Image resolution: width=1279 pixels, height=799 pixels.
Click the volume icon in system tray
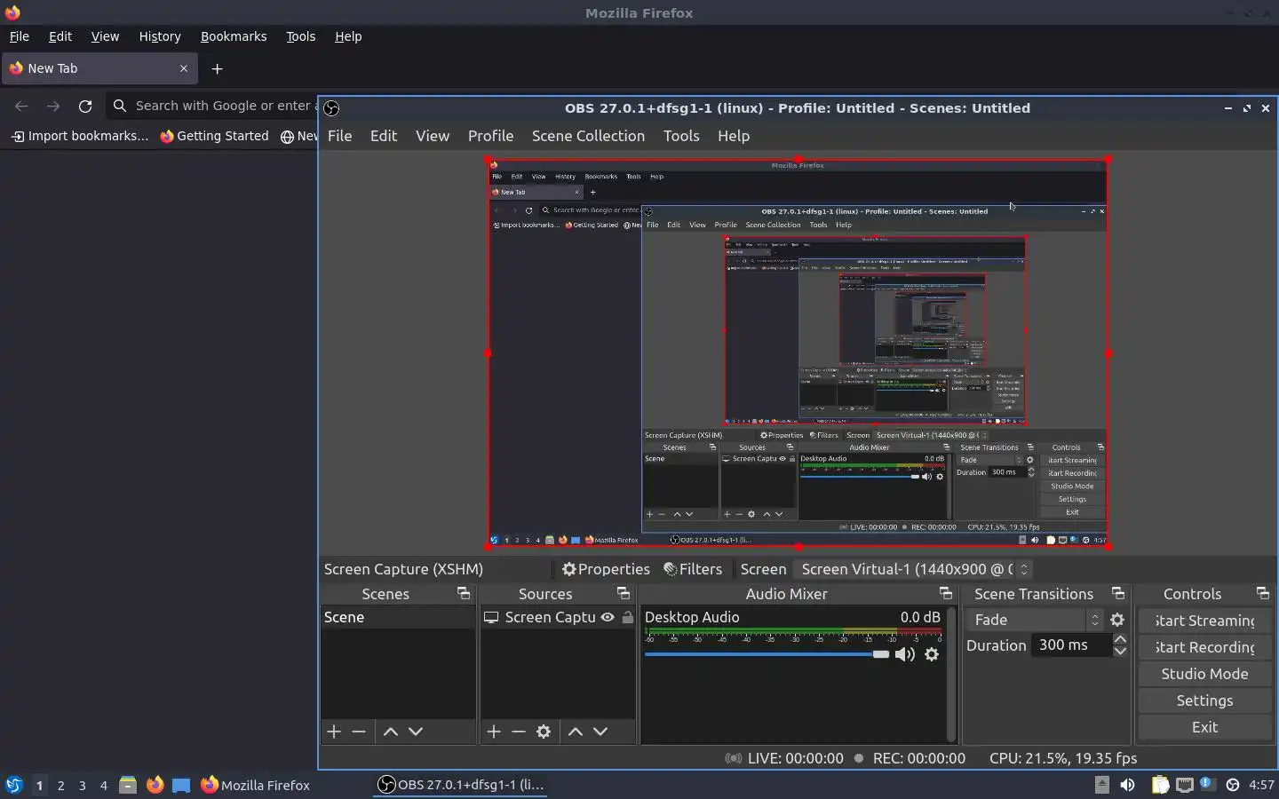click(1127, 785)
